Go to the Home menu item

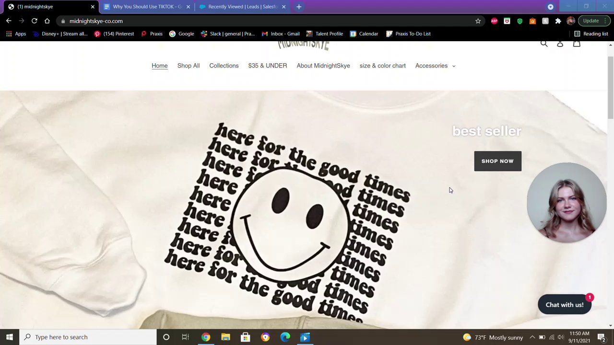click(160, 66)
